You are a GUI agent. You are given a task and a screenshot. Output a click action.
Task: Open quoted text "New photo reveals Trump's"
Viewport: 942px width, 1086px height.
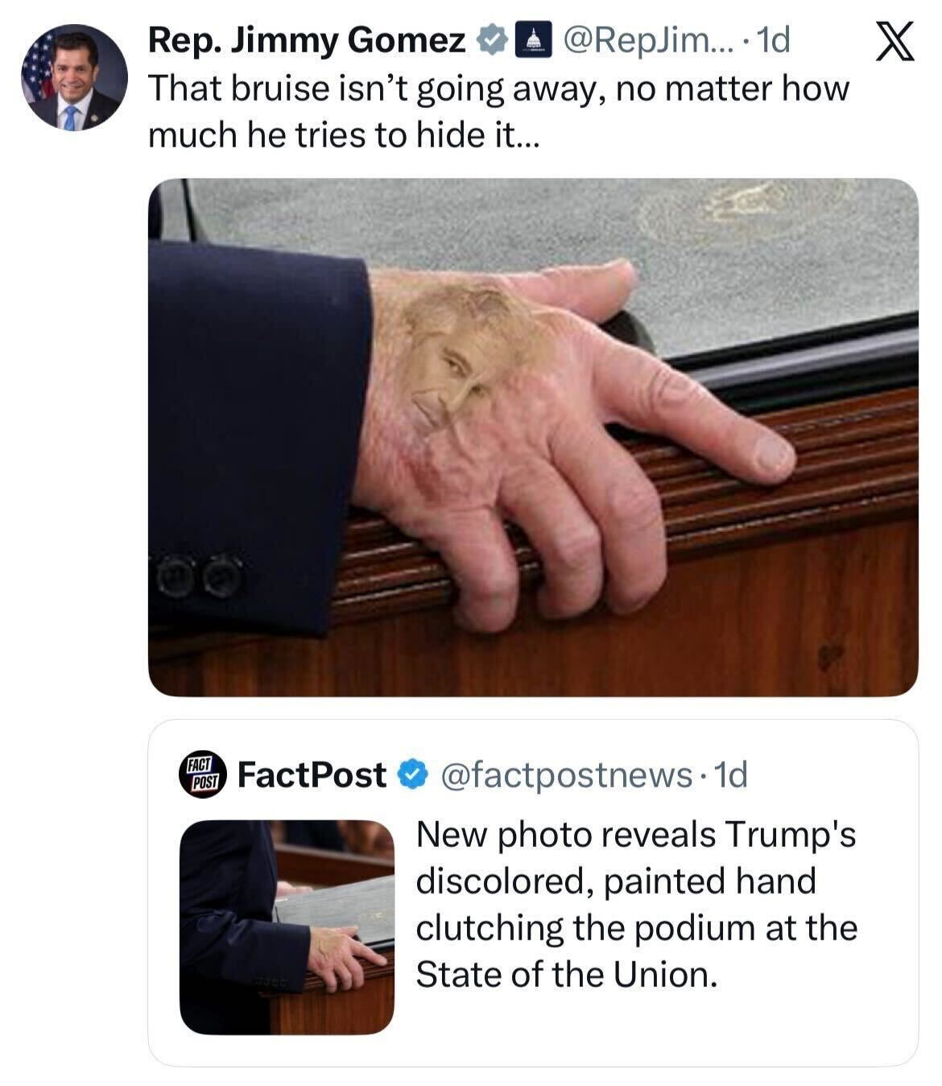tap(636, 834)
